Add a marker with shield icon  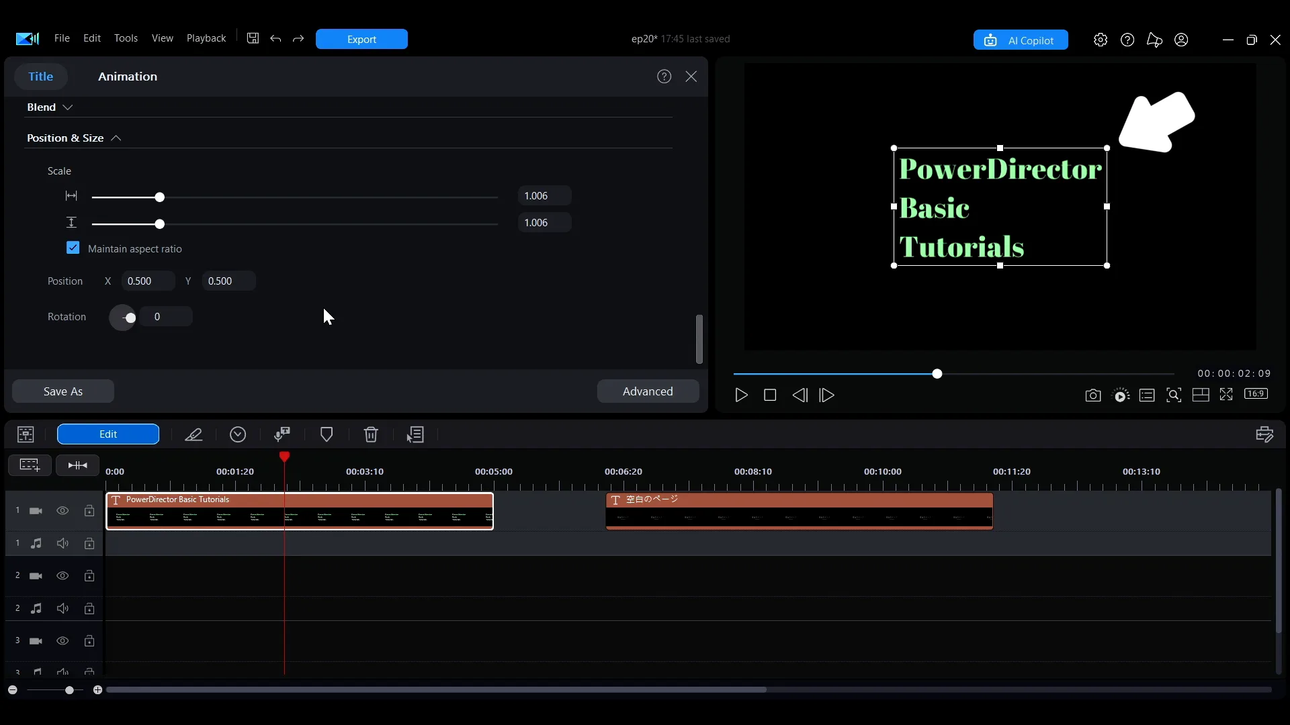(327, 434)
